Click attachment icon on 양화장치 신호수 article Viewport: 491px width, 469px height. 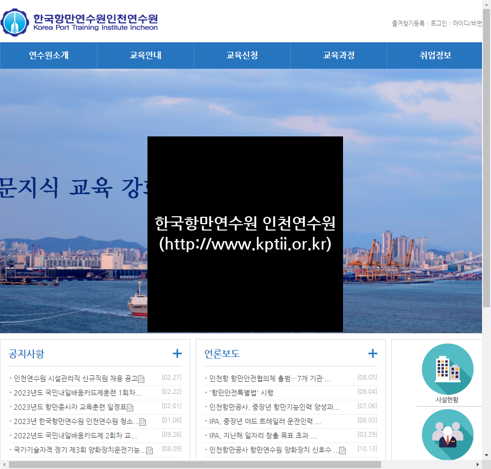point(342,450)
